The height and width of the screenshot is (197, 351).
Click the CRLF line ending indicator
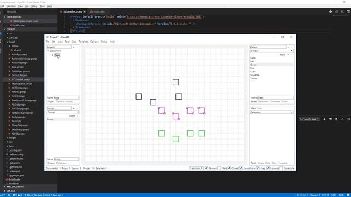point(334,195)
